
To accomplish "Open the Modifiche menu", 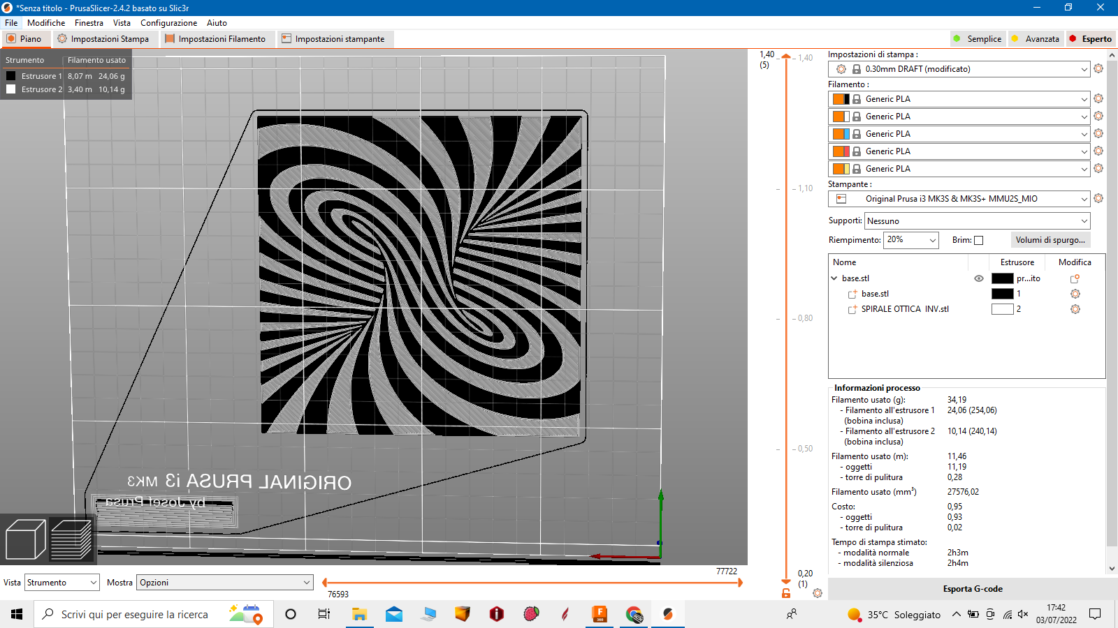I will tap(46, 22).
